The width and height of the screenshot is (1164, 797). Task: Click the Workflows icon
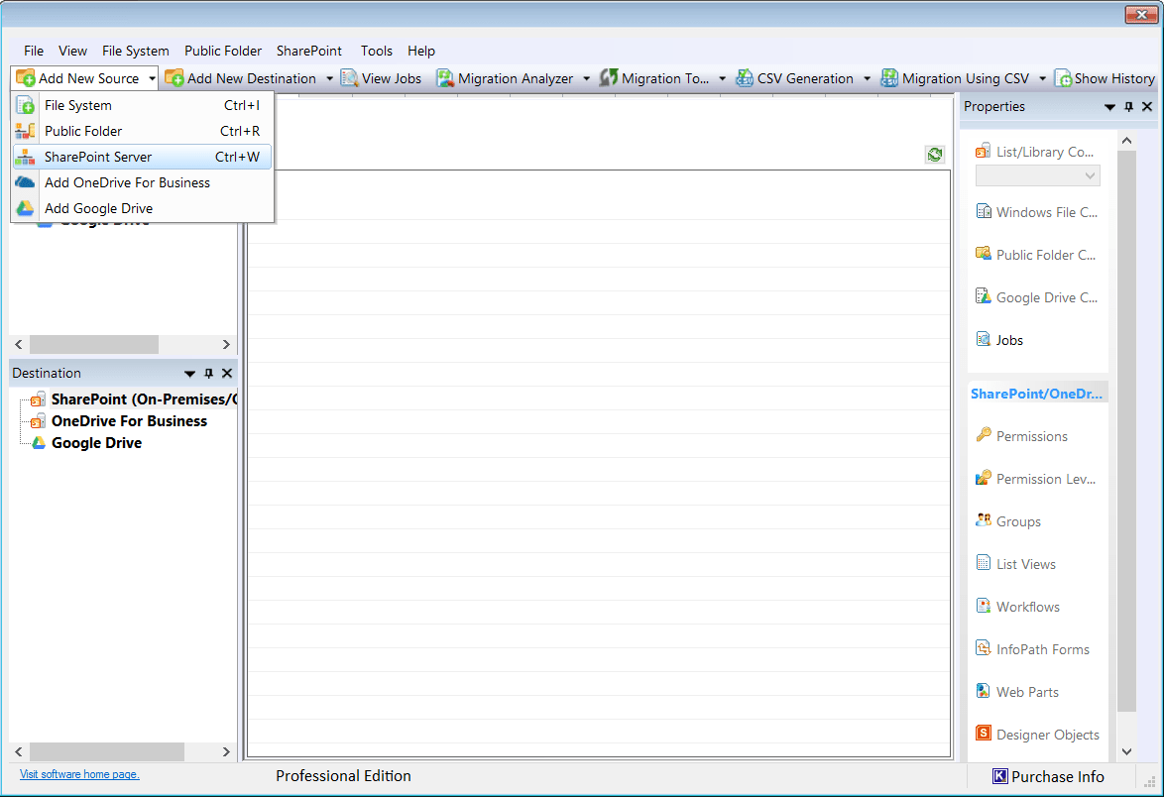(983, 606)
